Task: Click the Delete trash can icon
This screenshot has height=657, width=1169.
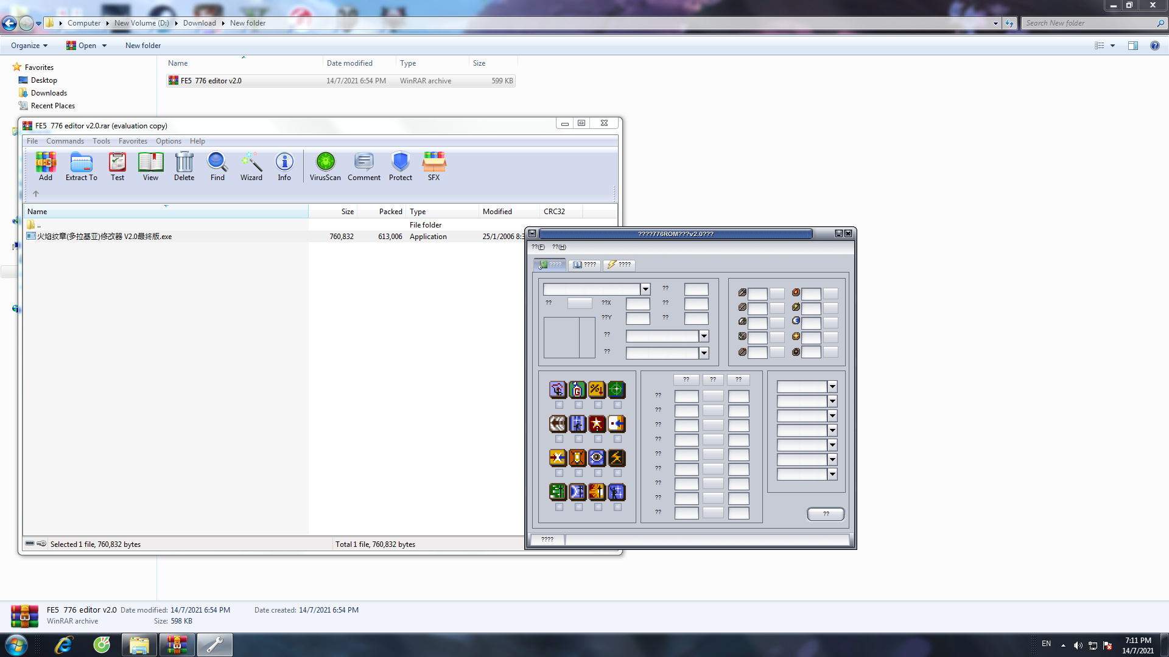Action: pyautogui.click(x=184, y=166)
